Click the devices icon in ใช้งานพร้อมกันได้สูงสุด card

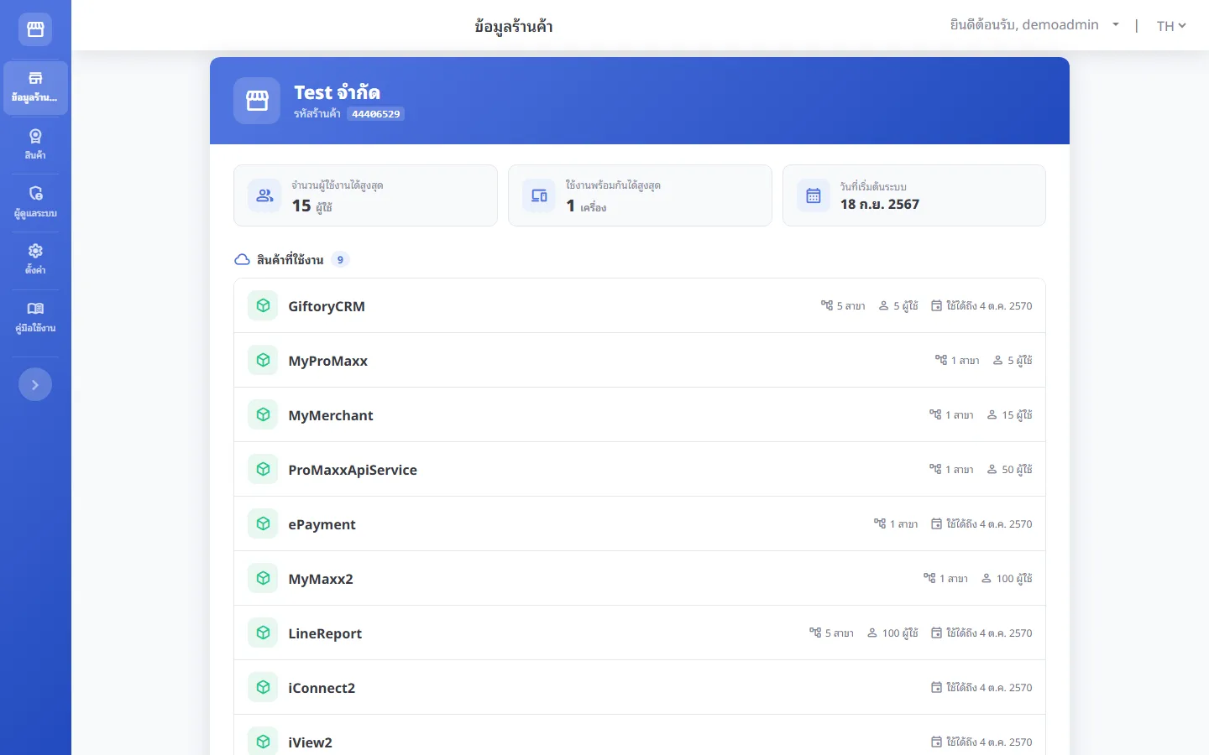coord(539,195)
